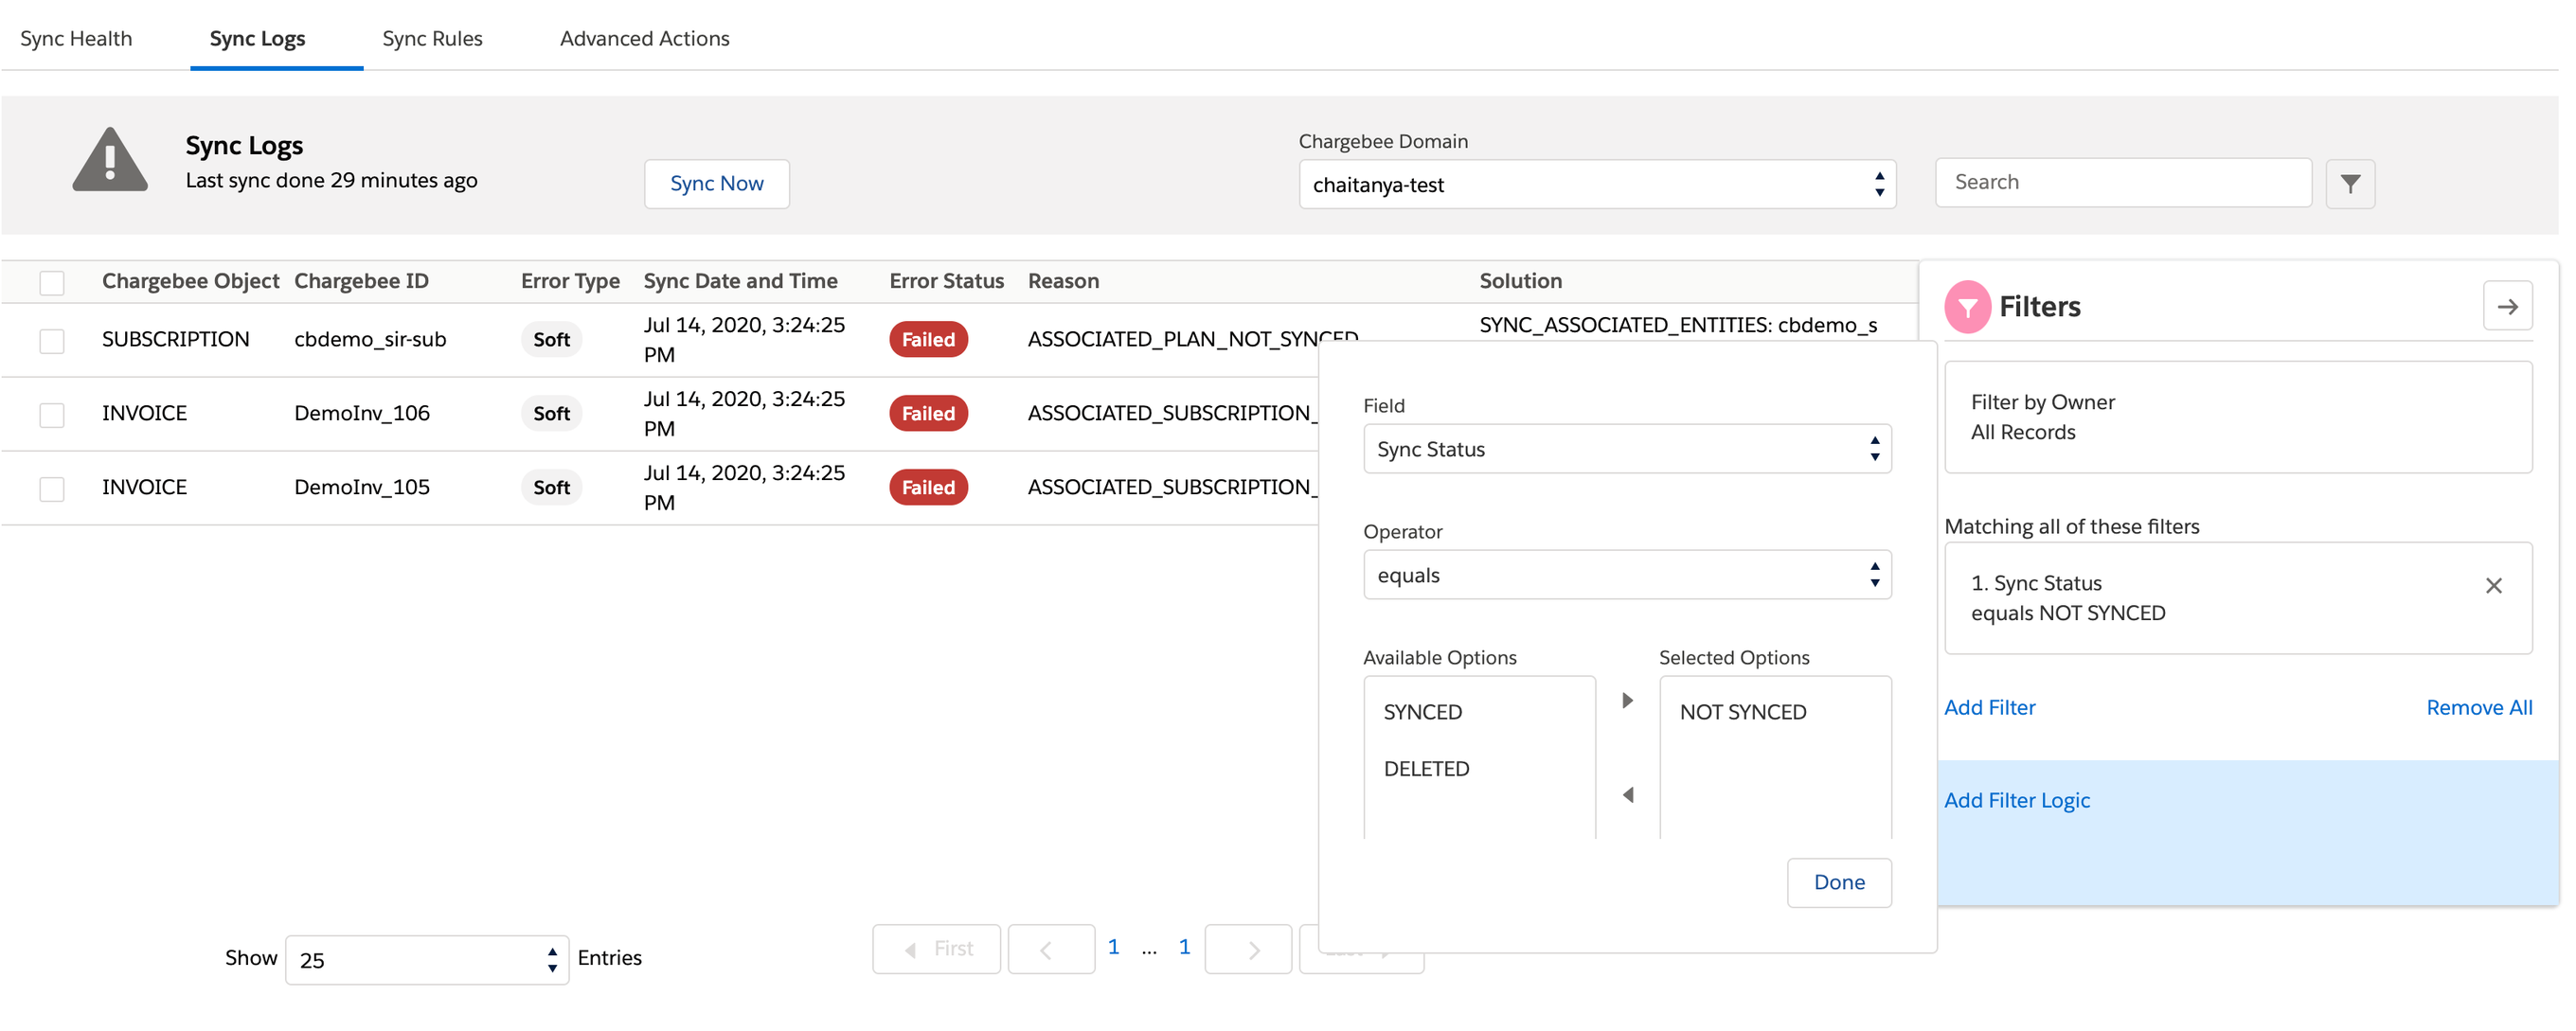Viewport: 2576px width, 1031px height.
Task: Open the Field dropdown showing Sync Status
Action: [x=1626, y=449]
